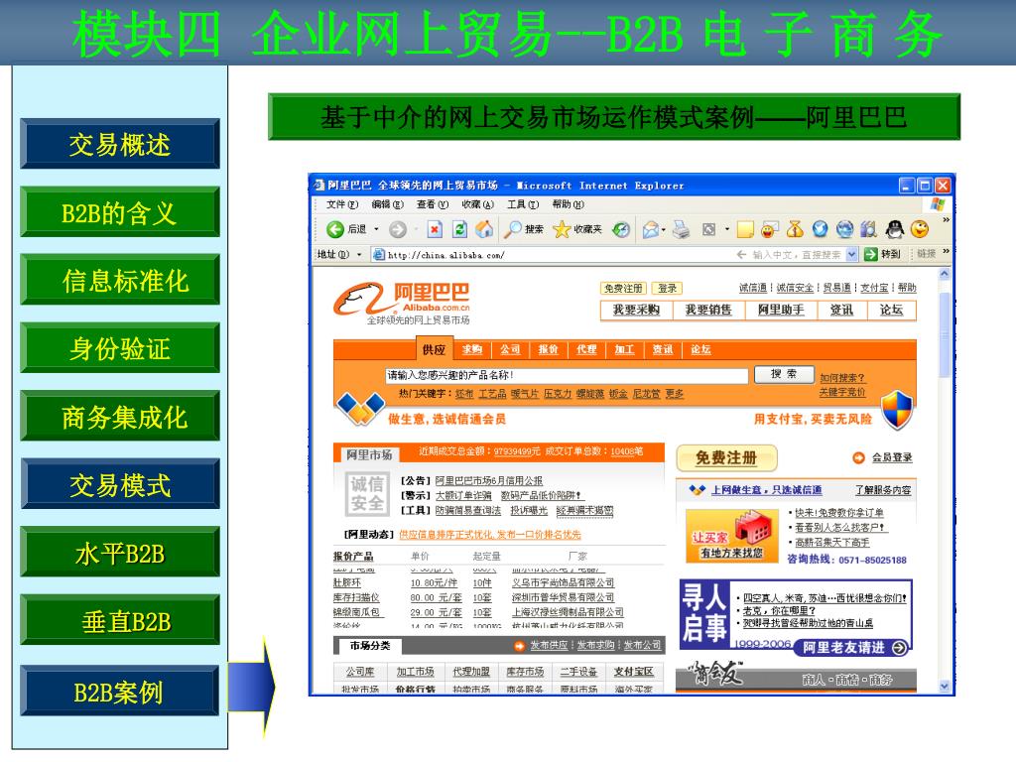Viewport: 1016px width, 762px height.
Task: Click the 交易模式 sidebar button
Action: [x=120, y=484]
